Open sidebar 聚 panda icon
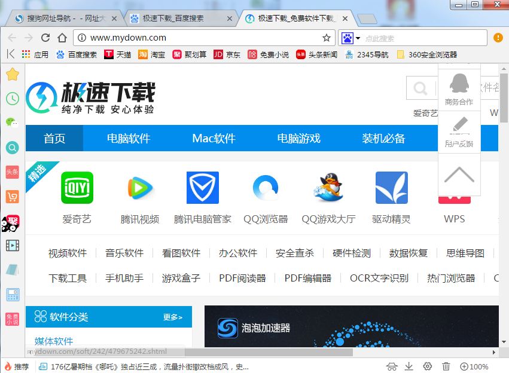Viewport: 509px width, 373px height. 11,224
